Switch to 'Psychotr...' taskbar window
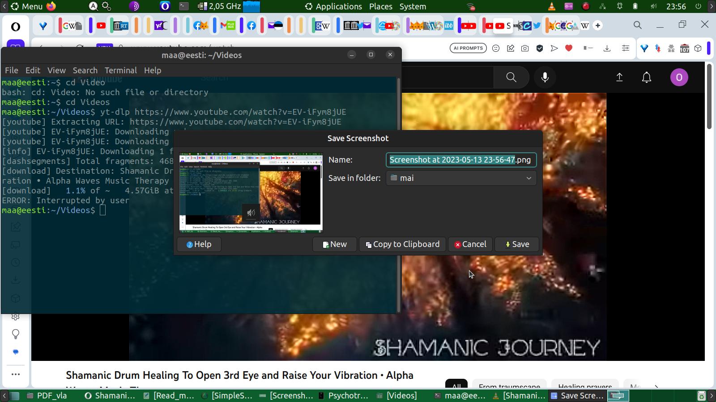The width and height of the screenshot is (716, 402). coord(343,396)
